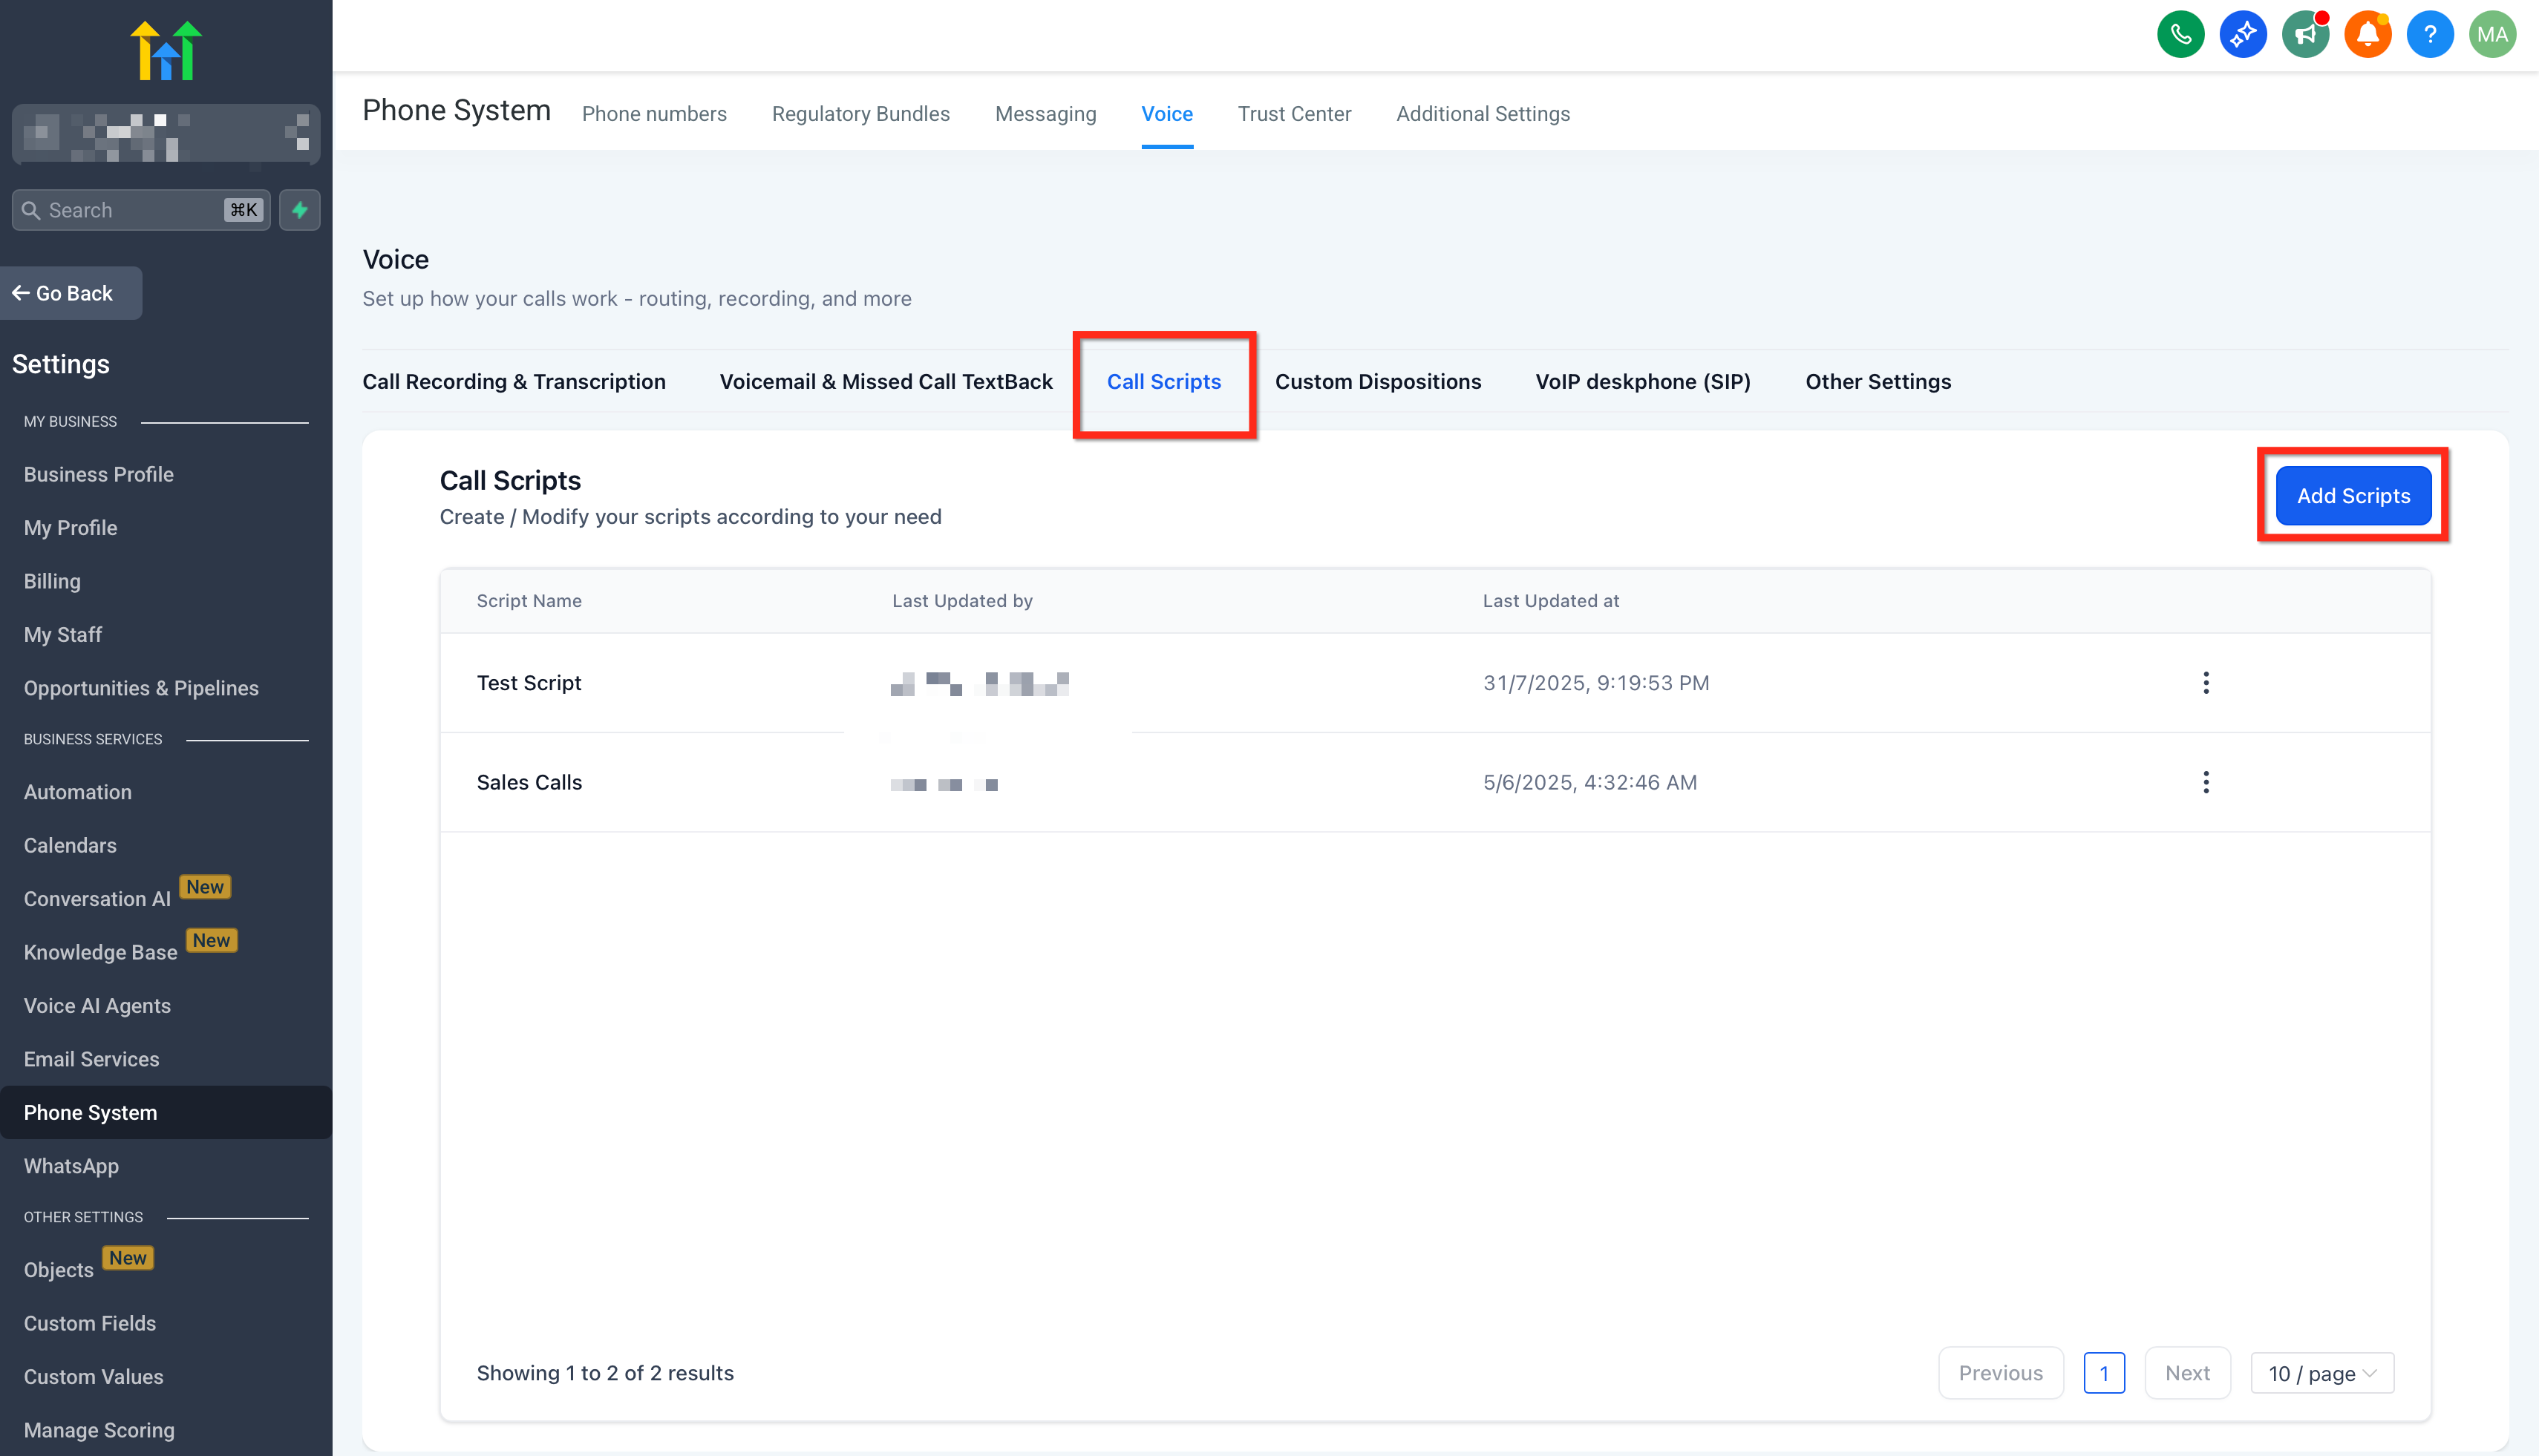Open the Test Script row
2539x1456 pixels.
[x=528, y=683]
